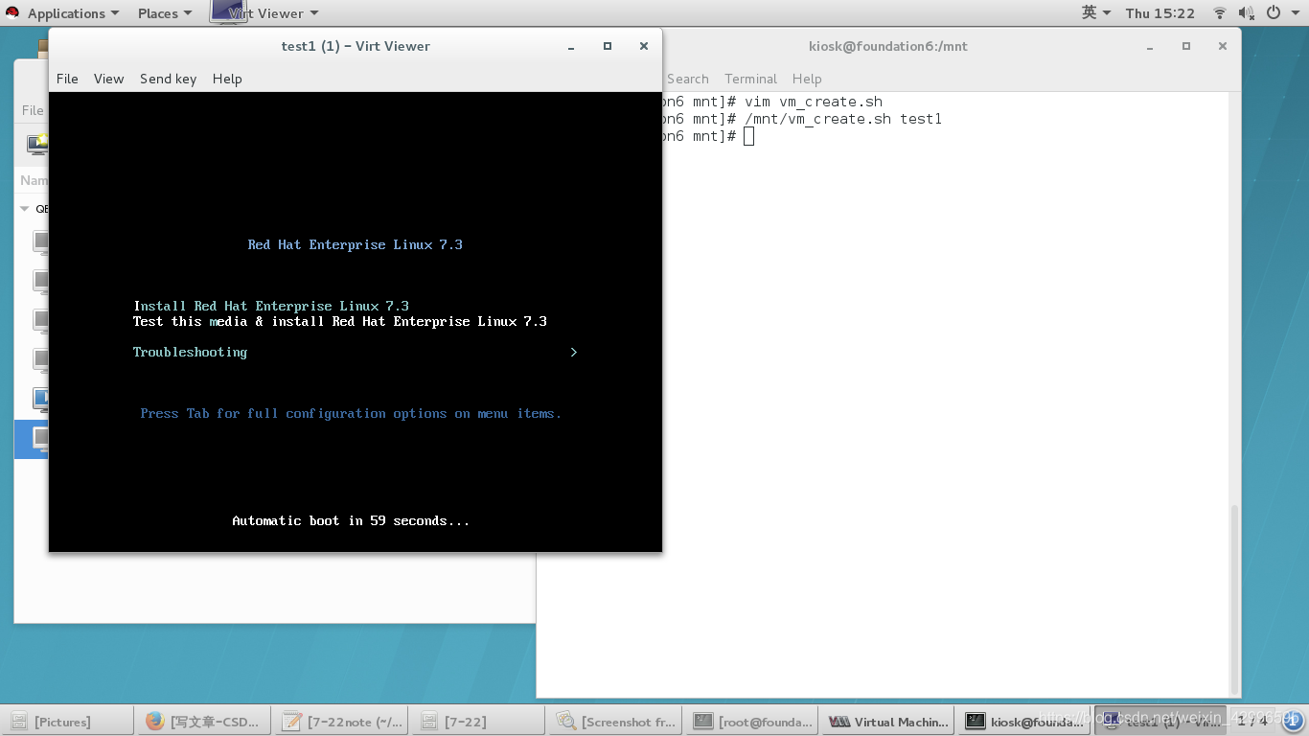Switch to Virtual Machin... taskbar window
Image resolution: width=1309 pixels, height=736 pixels.
coord(889,722)
